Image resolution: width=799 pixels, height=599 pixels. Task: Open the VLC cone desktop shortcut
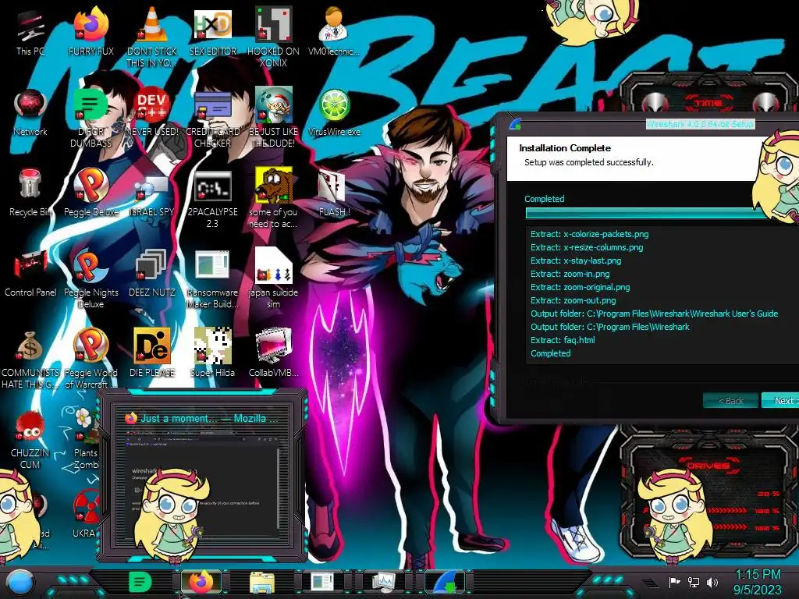152,37
